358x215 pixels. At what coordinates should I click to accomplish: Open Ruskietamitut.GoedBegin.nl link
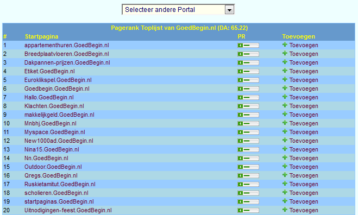[x=60, y=184]
